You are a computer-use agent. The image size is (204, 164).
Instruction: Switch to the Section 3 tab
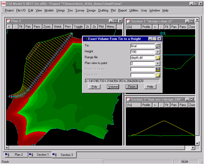pyautogui.click(x=63, y=155)
